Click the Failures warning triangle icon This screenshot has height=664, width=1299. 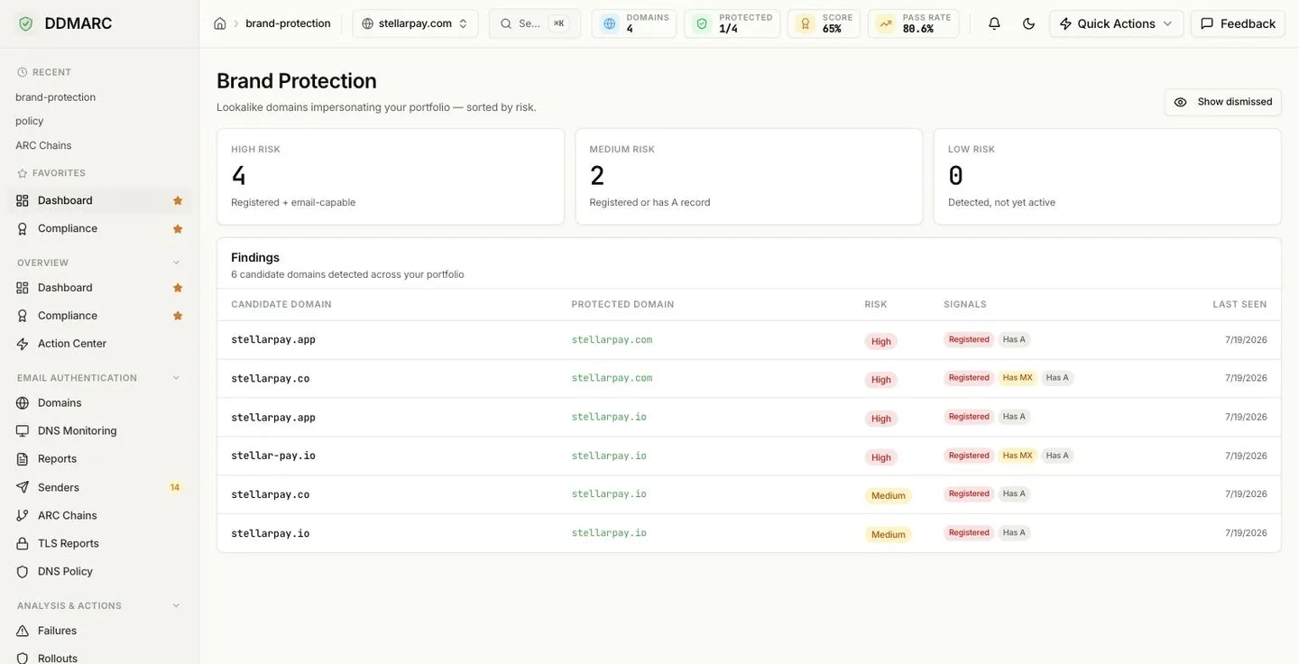pyautogui.click(x=23, y=631)
